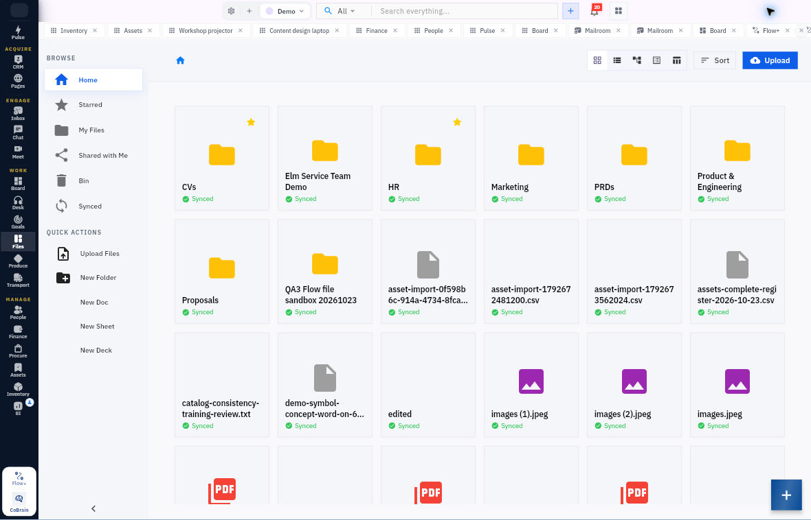The width and height of the screenshot is (811, 520).
Task: Open the Inbox module icon
Action: click(18, 114)
